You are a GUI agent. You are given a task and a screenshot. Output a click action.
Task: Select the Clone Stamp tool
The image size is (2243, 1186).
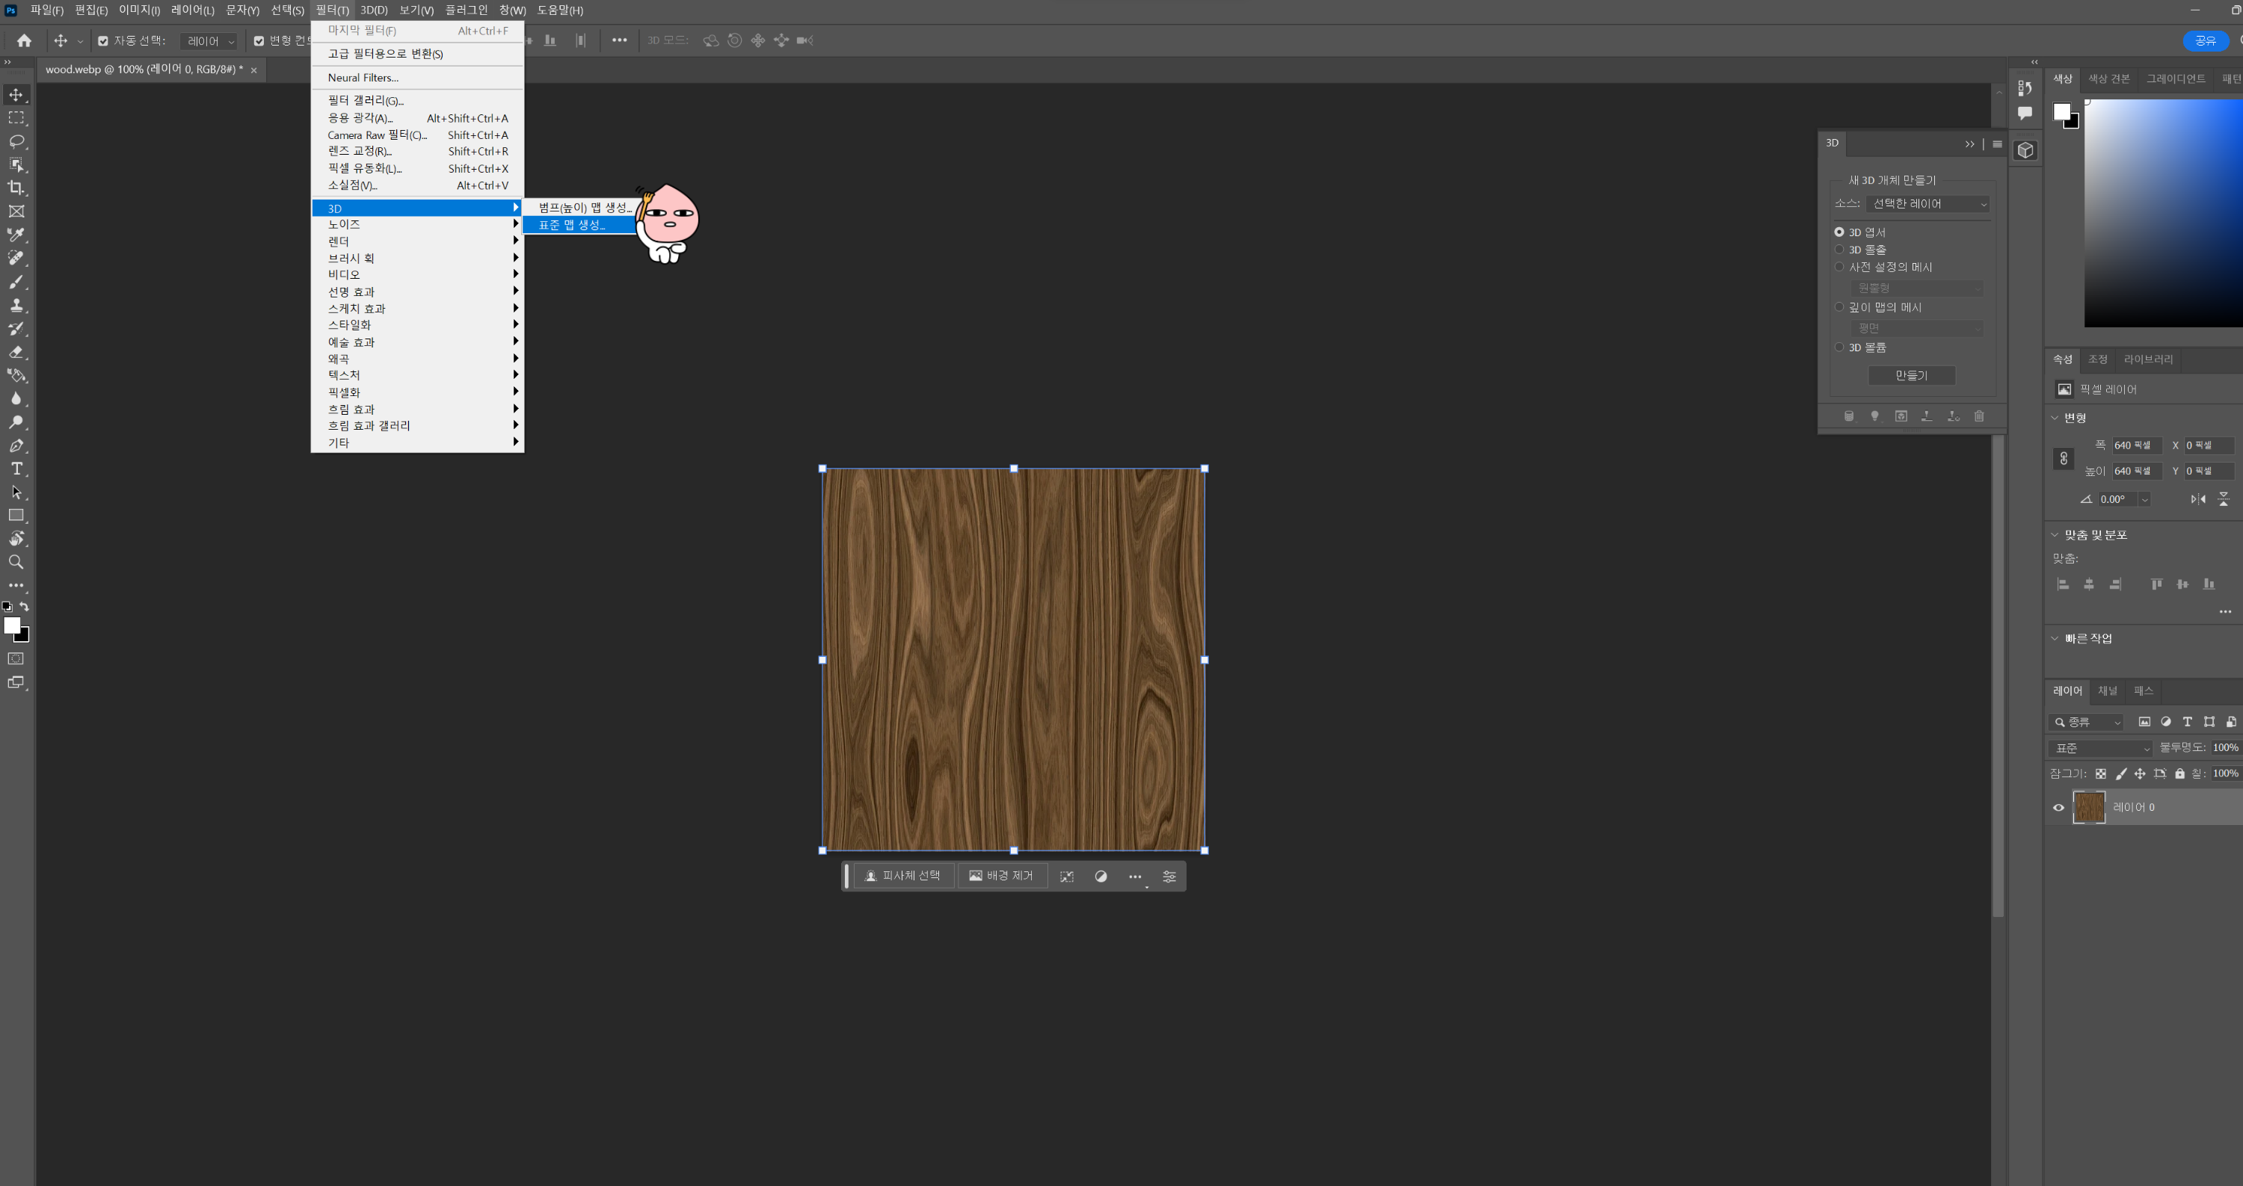coord(16,306)
